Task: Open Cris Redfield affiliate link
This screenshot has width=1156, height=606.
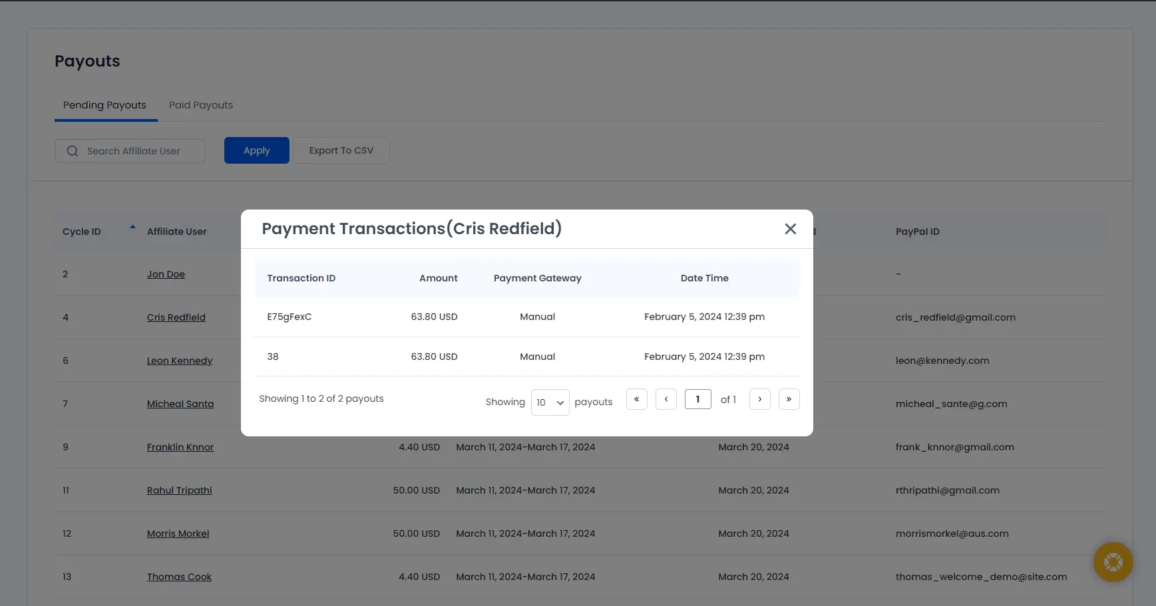Action: (176, 317)
